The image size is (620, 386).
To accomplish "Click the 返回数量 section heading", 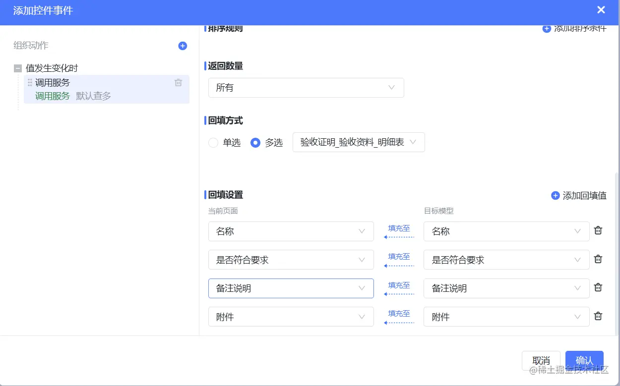I will [x=226, y=66].
